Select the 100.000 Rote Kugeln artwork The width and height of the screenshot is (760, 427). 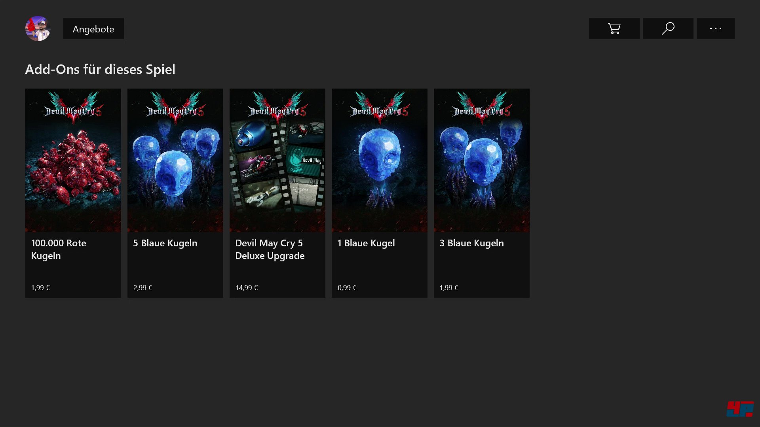pos(73,160)
